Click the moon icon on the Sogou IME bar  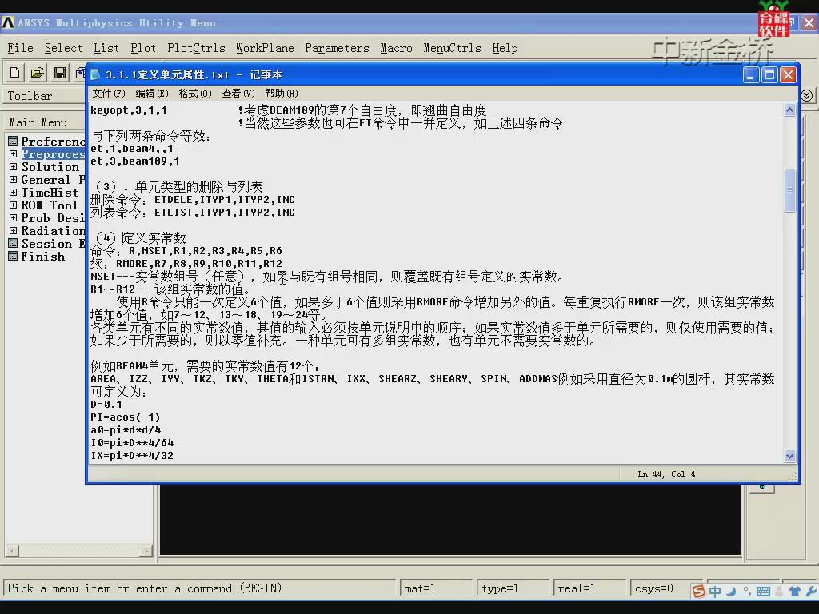(732, 591)
